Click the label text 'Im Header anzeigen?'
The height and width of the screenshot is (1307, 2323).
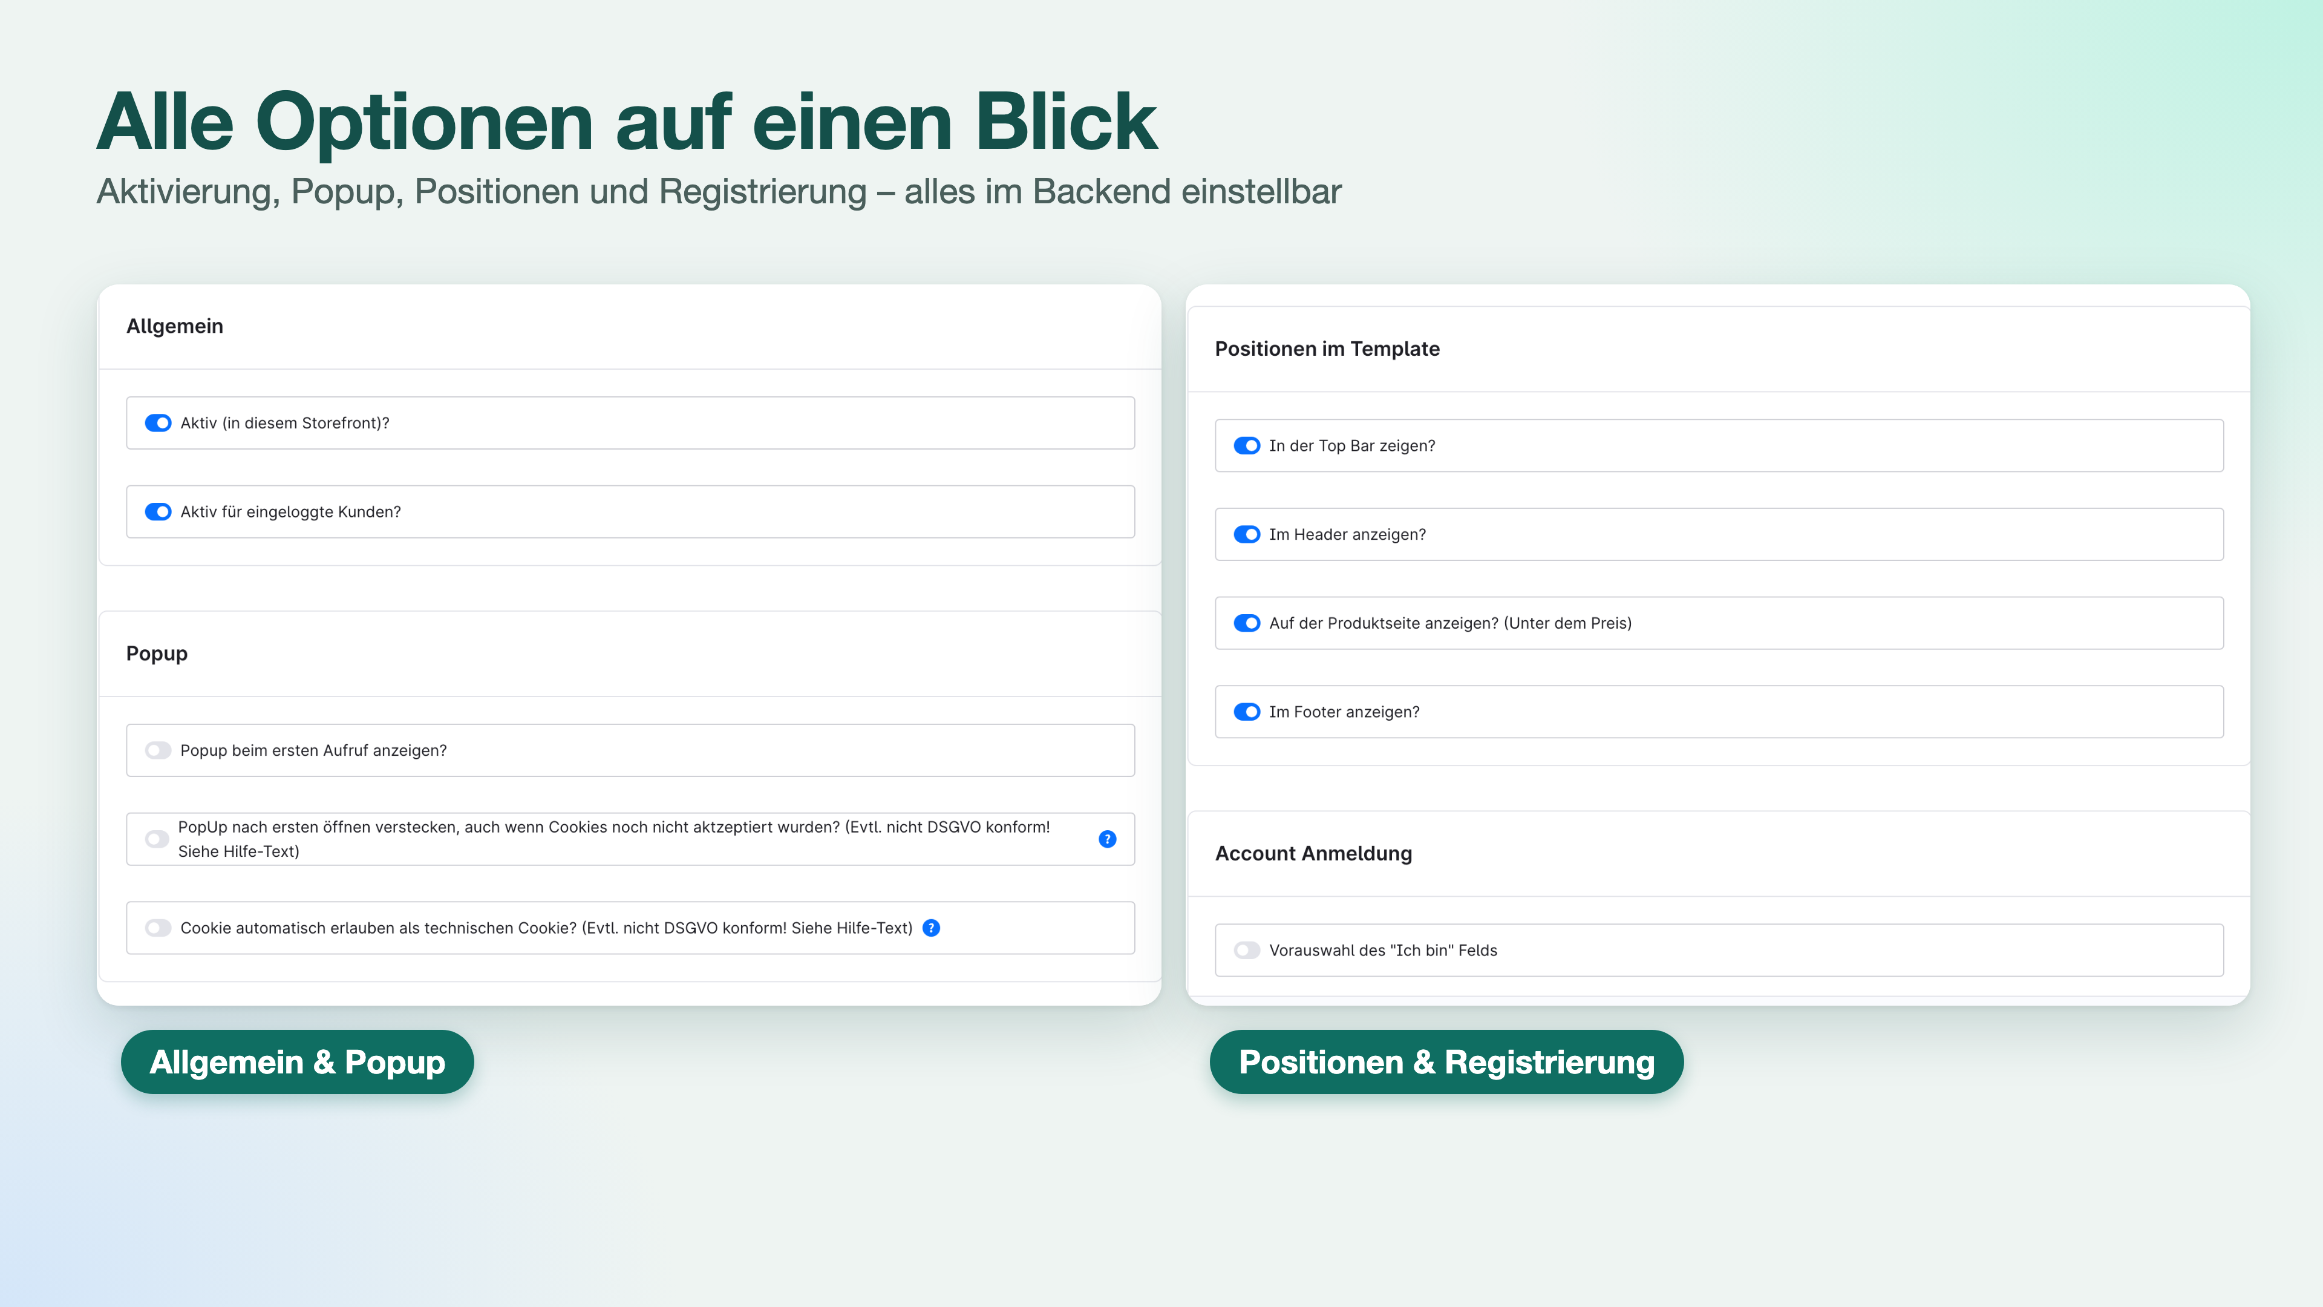pyautogui.click(x=1347, y=534)
